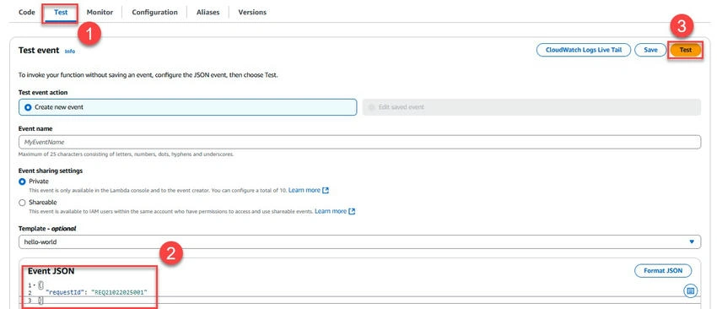Open the Monitor tab
This screenshot has width=717, height=309.
pyautogui.click(x=100, y=13)
